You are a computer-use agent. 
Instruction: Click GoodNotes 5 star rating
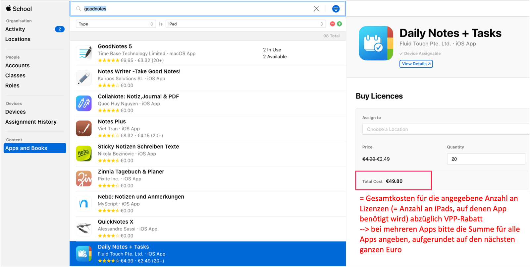click(x=108, y=60)
